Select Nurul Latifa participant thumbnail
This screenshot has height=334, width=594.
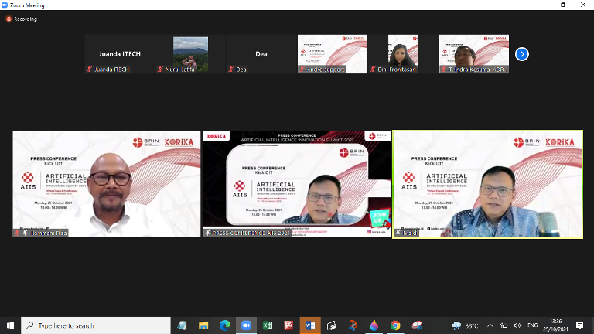coord(190,54)
